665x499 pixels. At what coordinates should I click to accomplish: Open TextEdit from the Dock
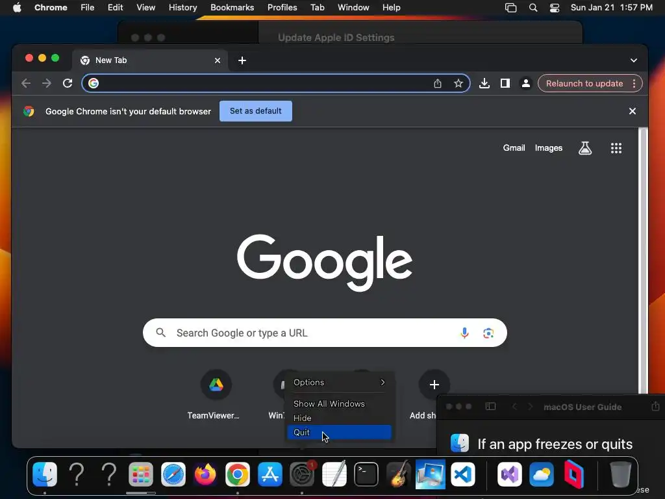pos(334,474)
